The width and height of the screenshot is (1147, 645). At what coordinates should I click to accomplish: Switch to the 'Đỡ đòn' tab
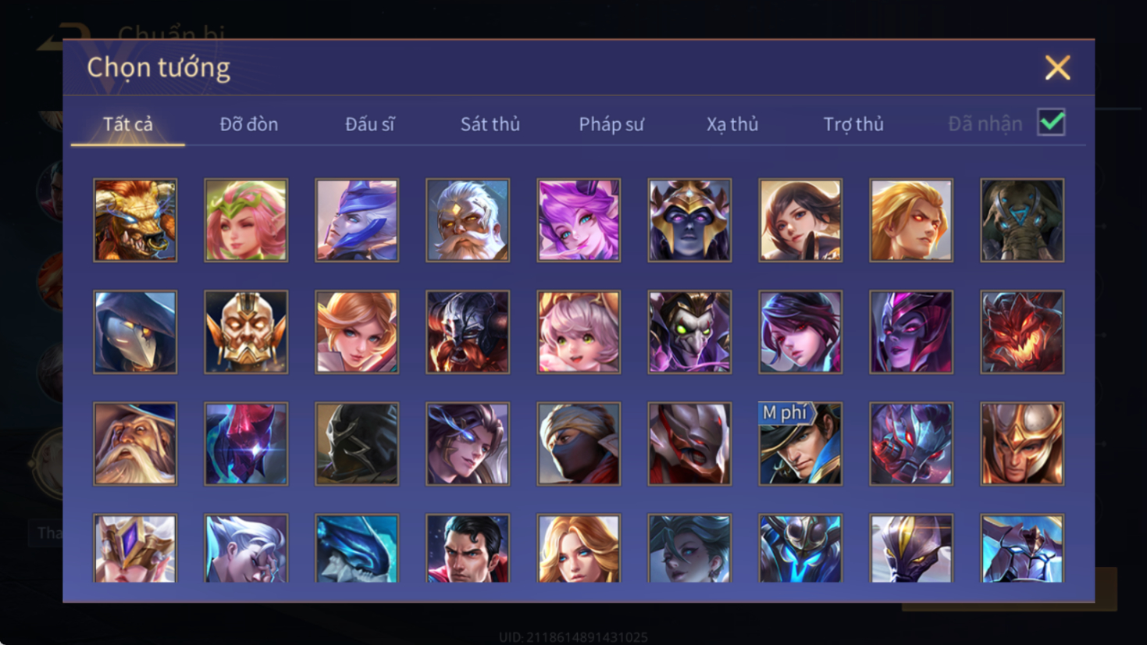click(248, 124)
